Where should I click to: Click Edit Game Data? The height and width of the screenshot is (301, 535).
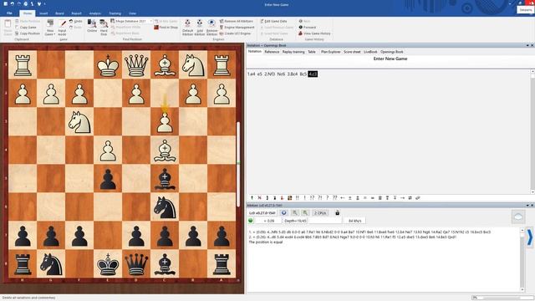tap(273, 21)
